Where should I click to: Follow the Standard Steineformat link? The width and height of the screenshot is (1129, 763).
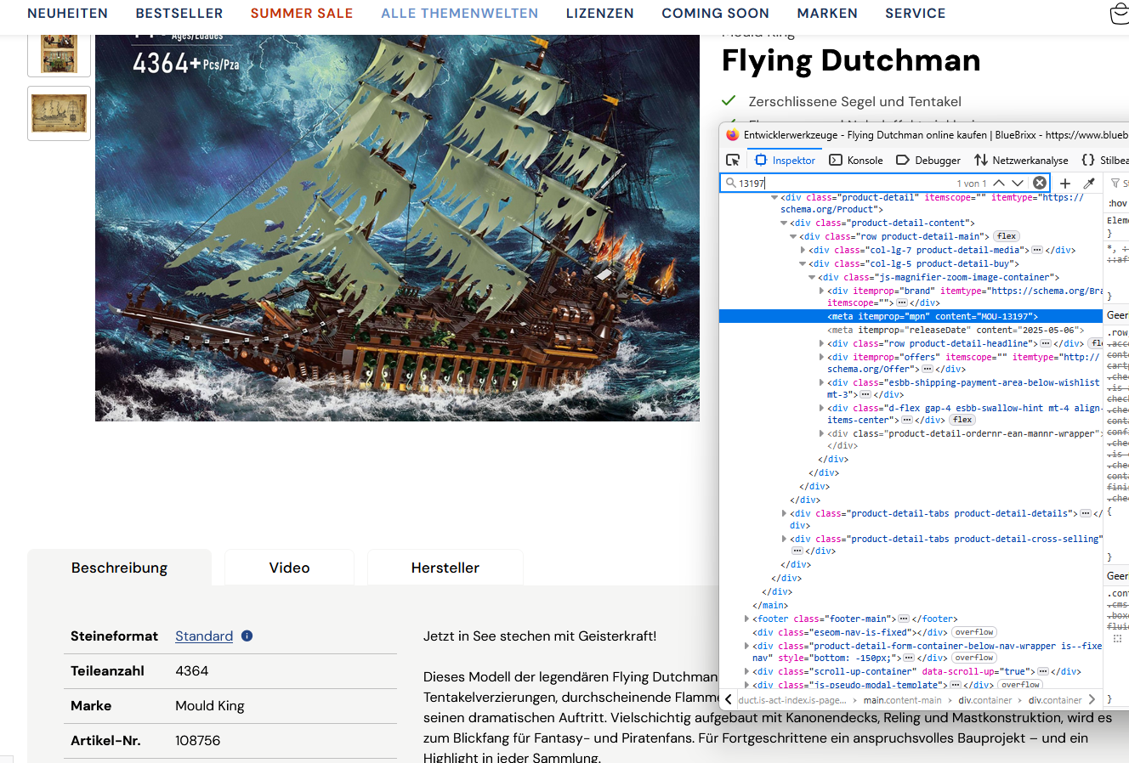tap(204, 636)
